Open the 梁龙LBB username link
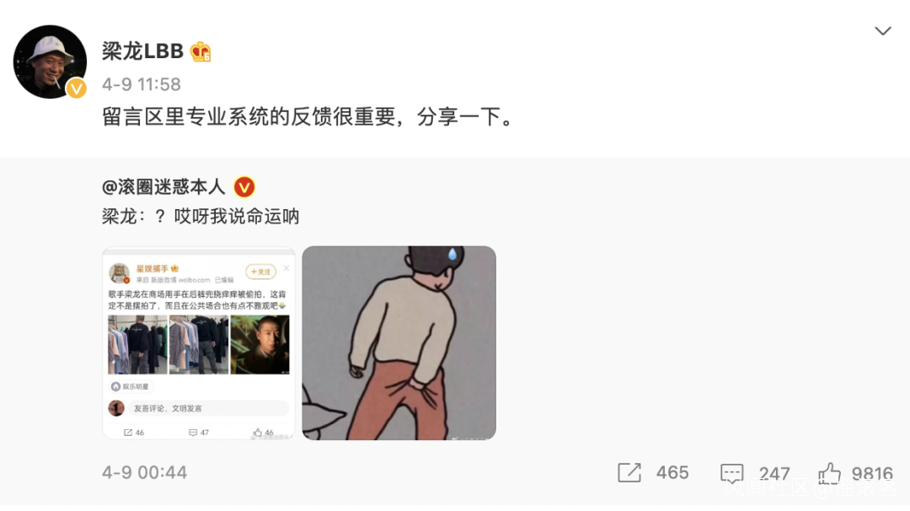Image resolution: width=910 pixels, height=511 pixels. point(142,51)
